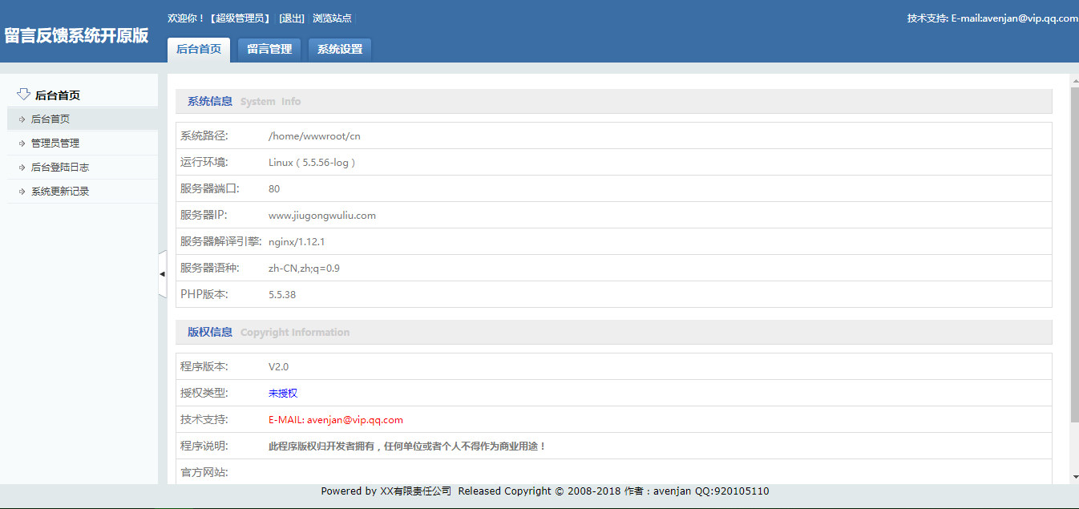Click the arrow icon before 后台首页 sidebar item
This screenshot has height=509, width=1079.
[x=20, y=119]
